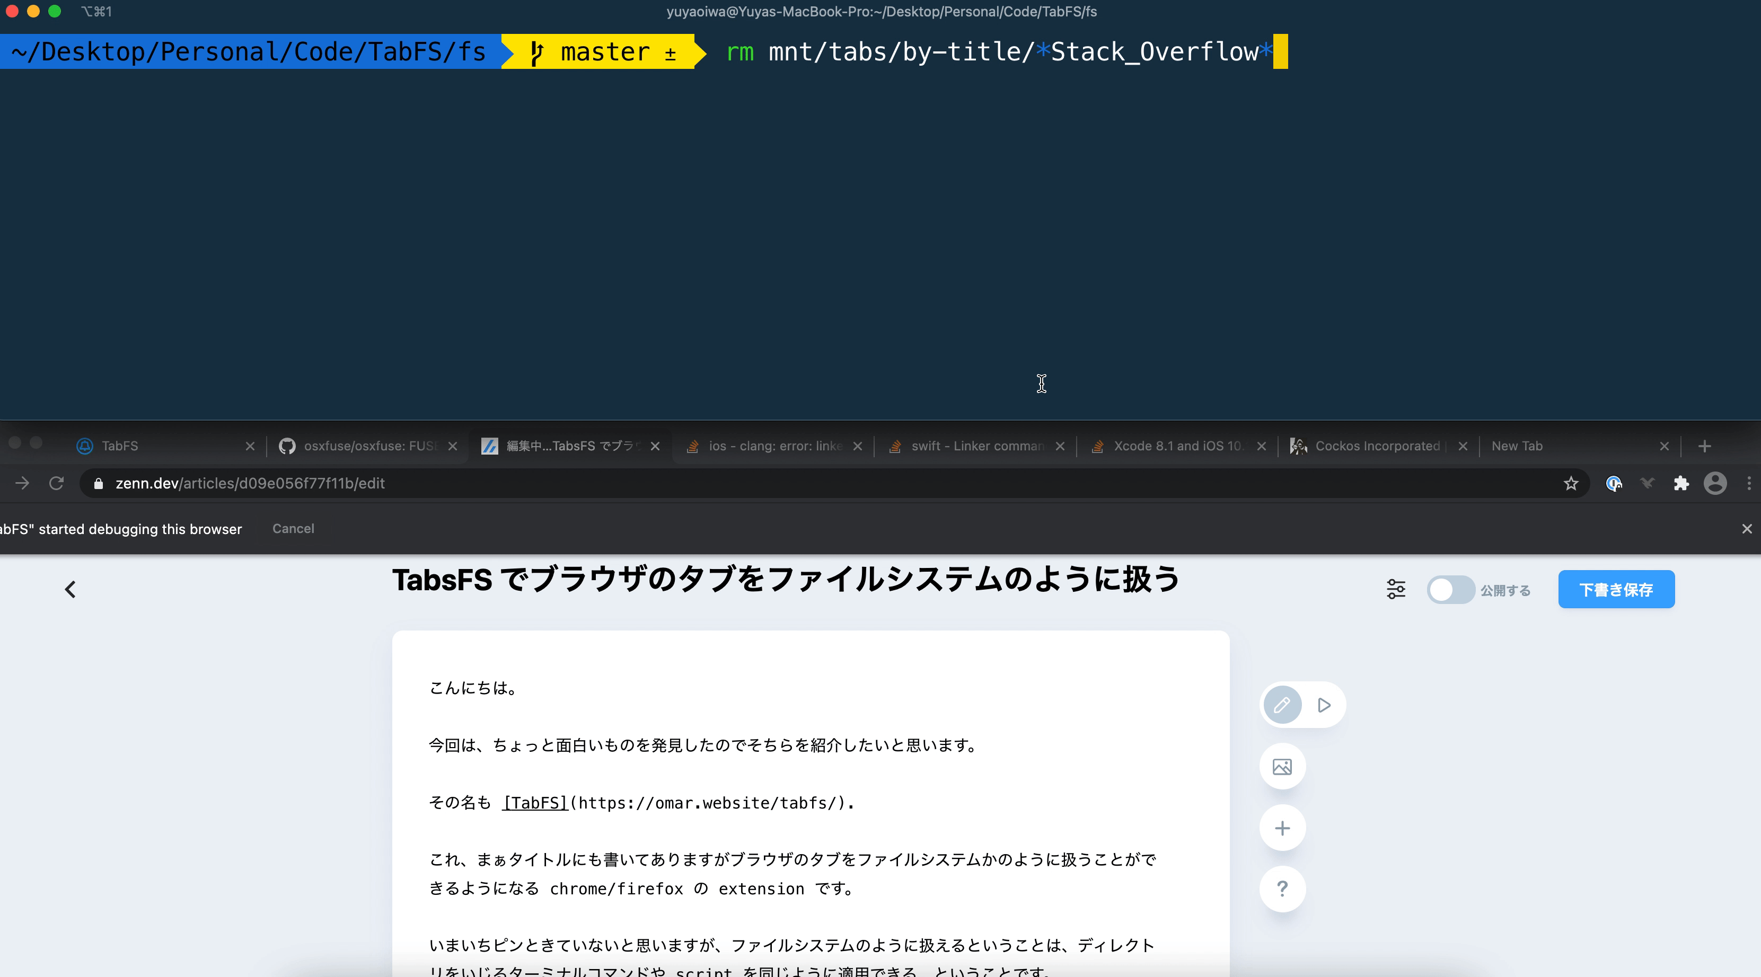Switch to preview mode play icon
Viewport: 1761px width, 977px height.
(x=1324, y=704)
